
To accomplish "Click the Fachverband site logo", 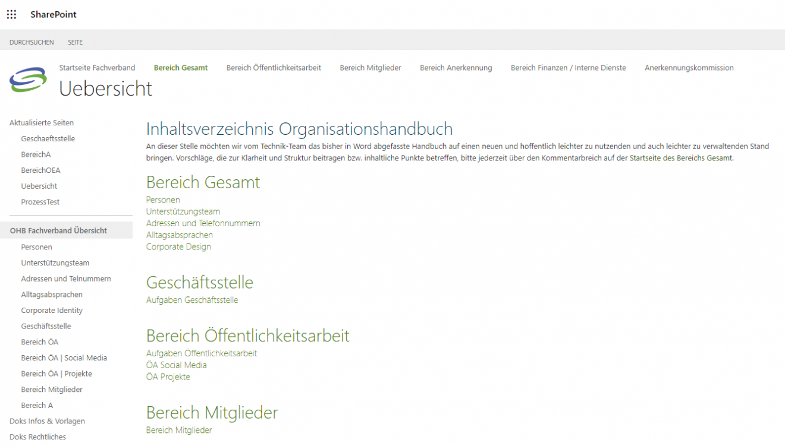I will point(28,80).
